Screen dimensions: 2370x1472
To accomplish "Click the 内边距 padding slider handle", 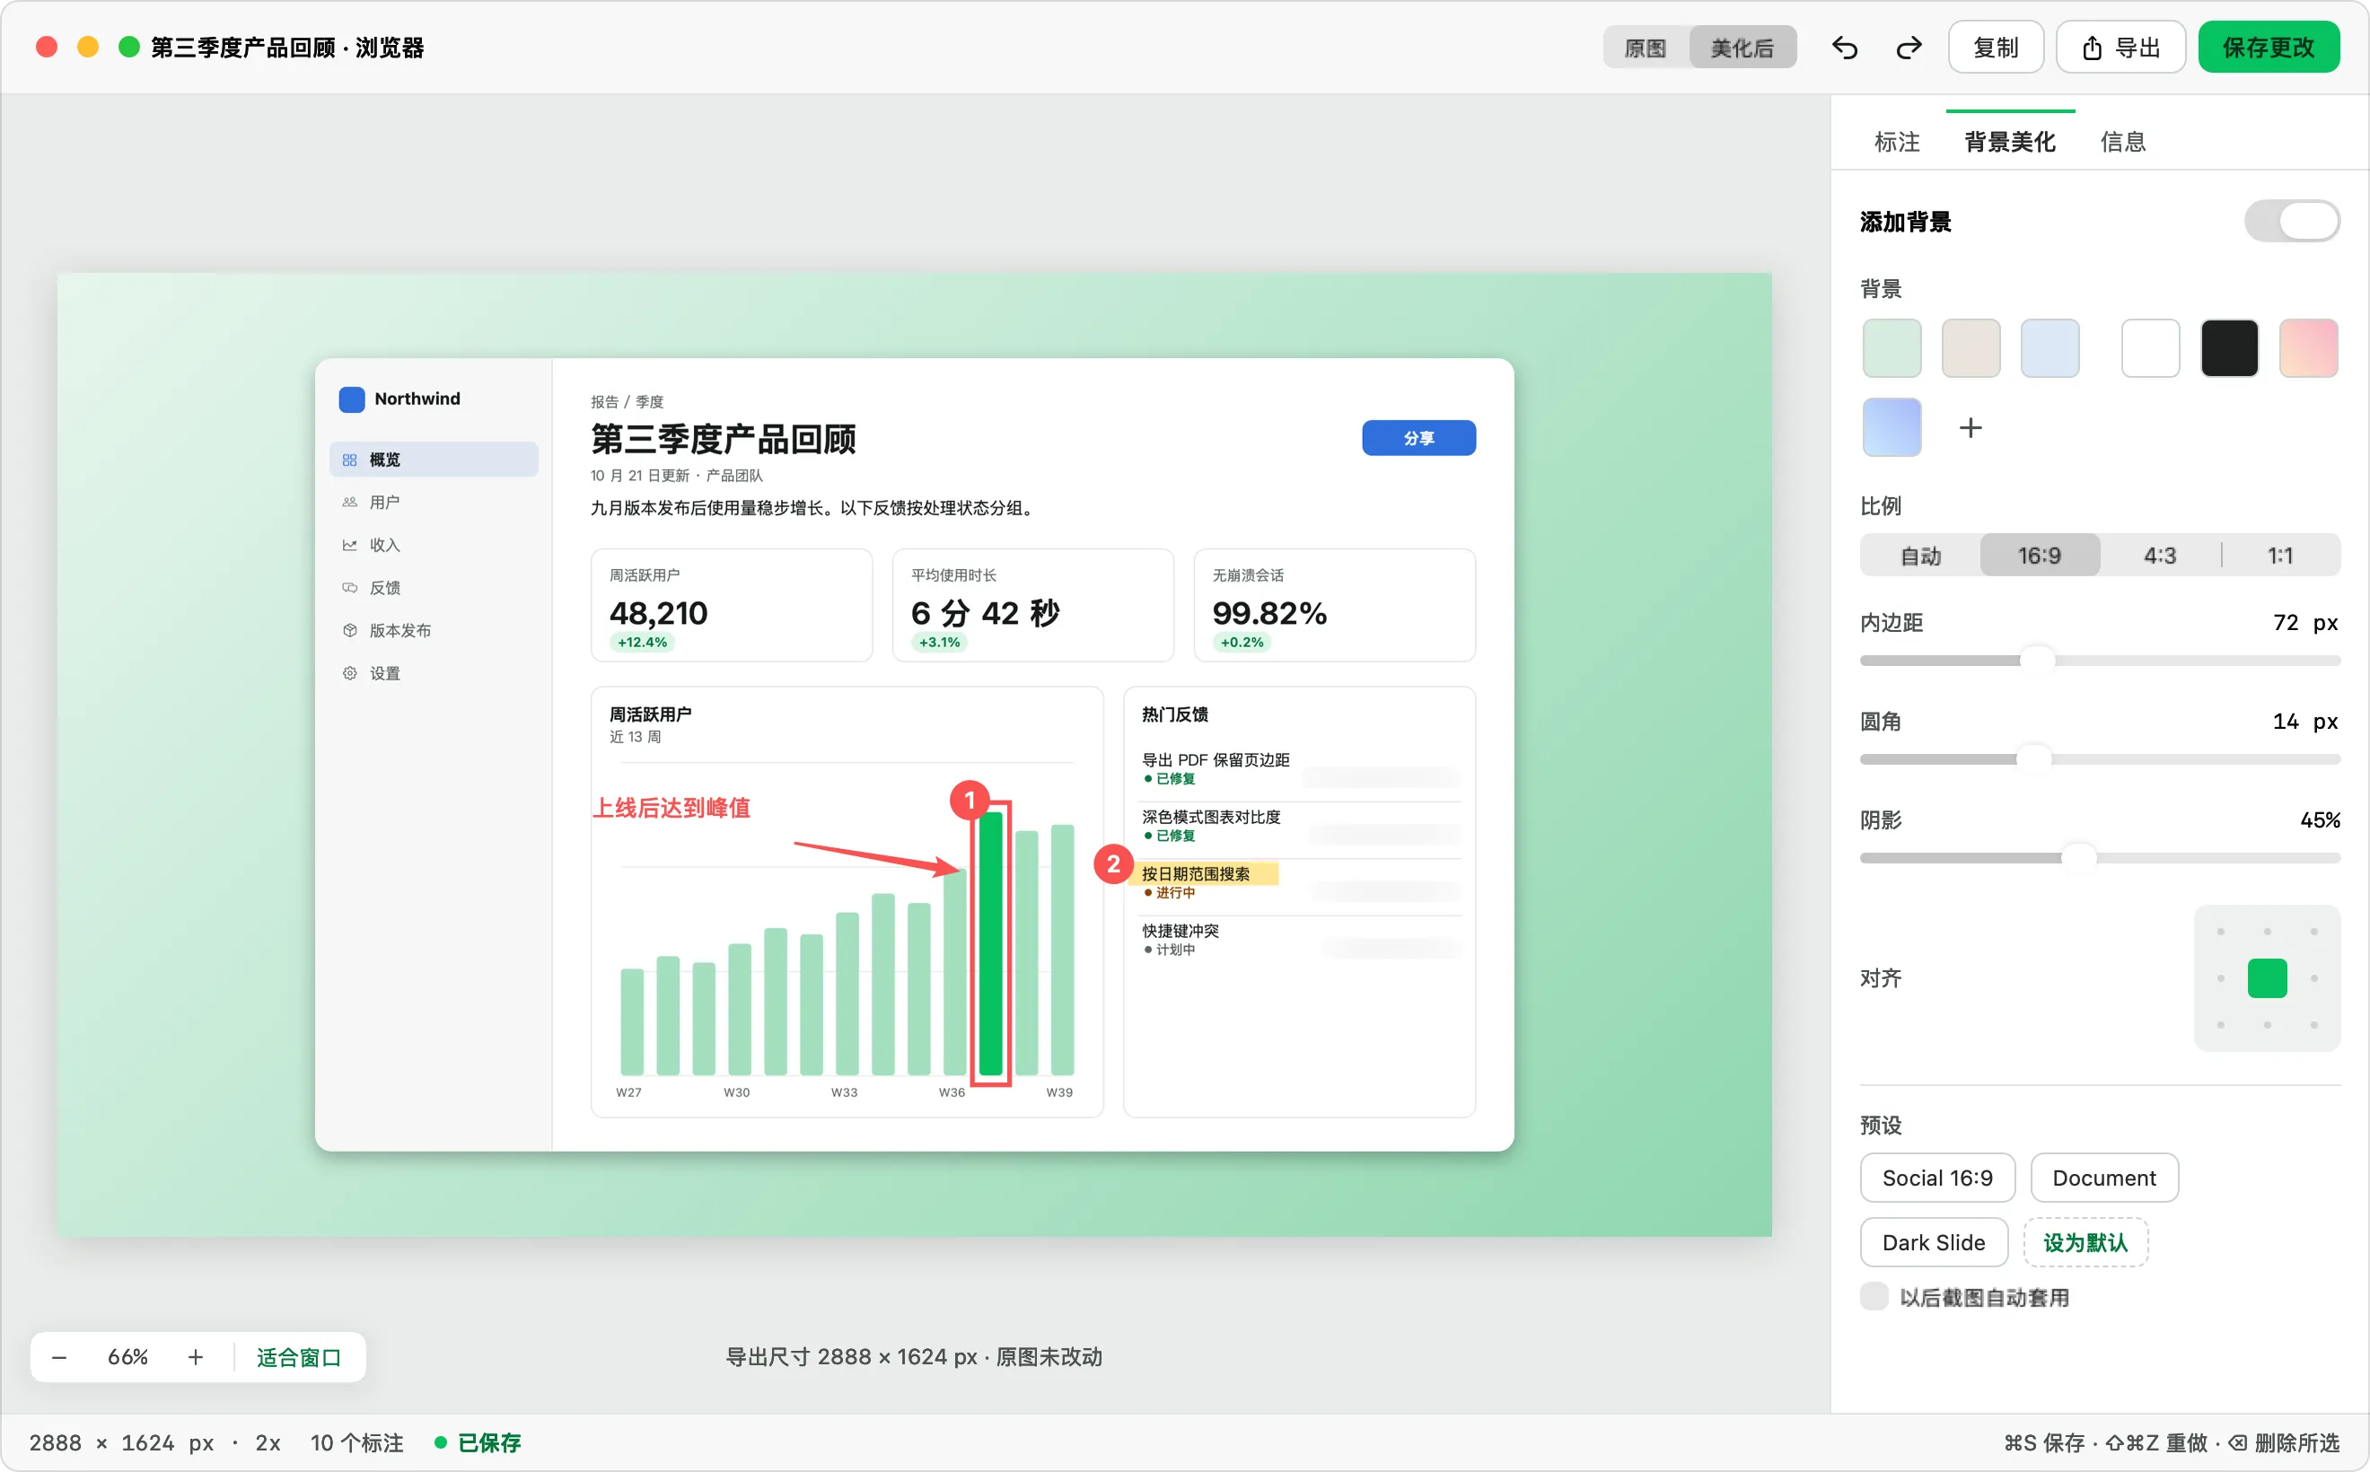I will [x=2037, y=661].
